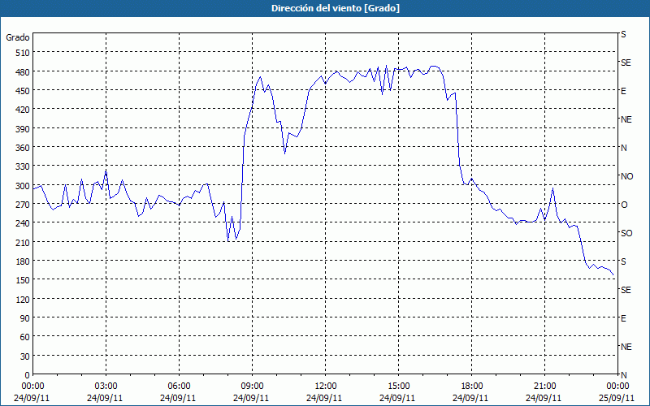
Task: Select the NE compass label level with 390
Action: (x=626, y=119)
